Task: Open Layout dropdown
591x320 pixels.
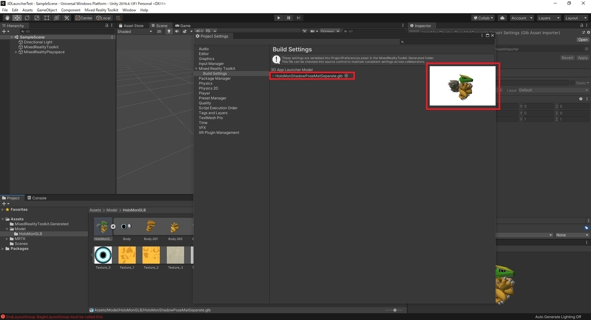Action: (x=575, y=18)
